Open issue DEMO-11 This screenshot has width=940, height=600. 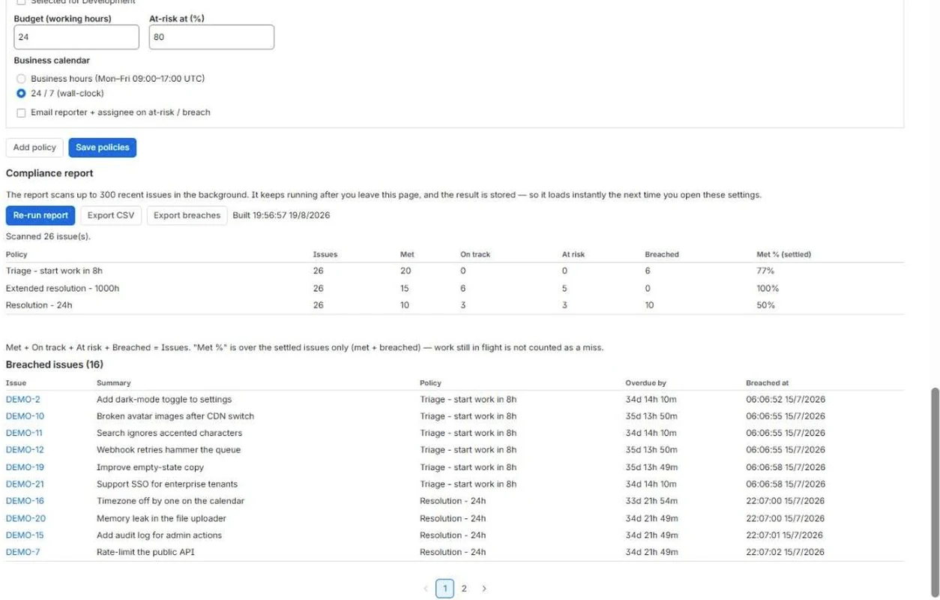(x=24, y=433)
